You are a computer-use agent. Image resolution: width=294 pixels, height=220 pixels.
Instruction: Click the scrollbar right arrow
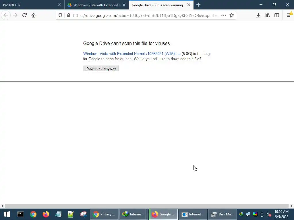(x=292, y=206)
